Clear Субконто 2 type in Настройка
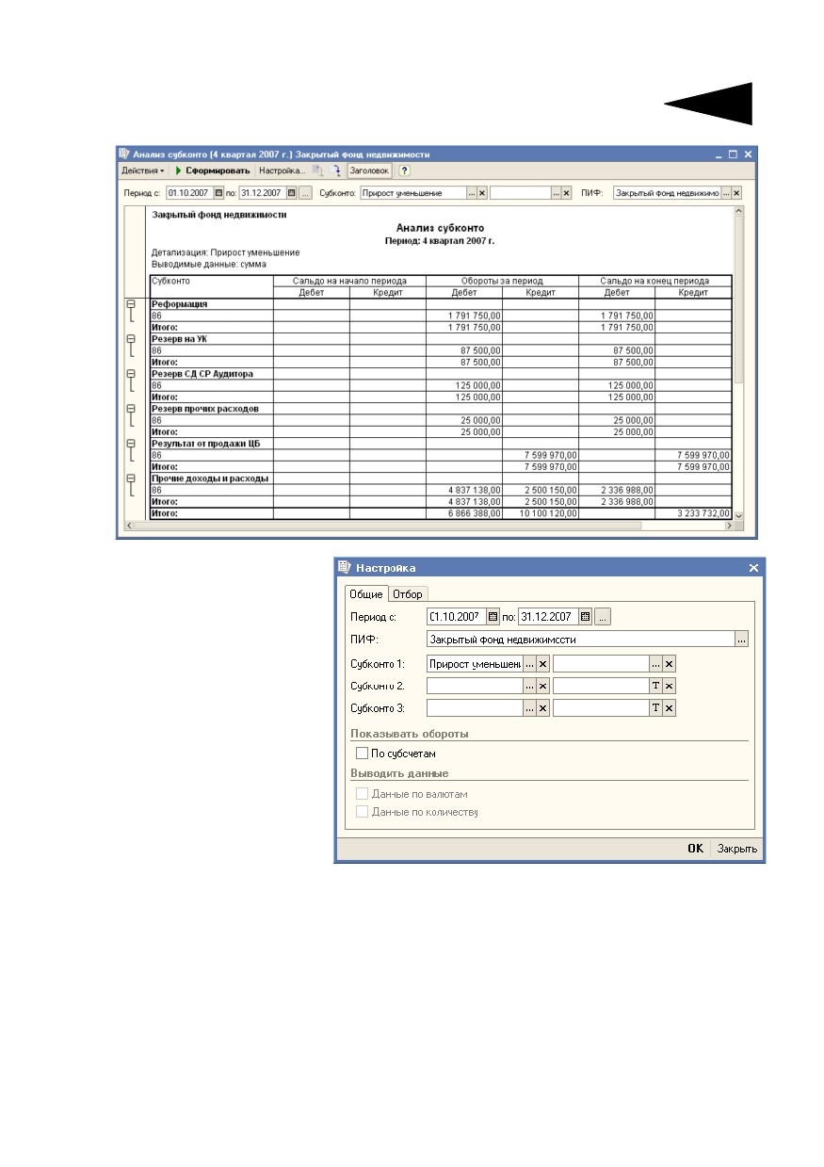824x1167 pixels. point(543,686)
